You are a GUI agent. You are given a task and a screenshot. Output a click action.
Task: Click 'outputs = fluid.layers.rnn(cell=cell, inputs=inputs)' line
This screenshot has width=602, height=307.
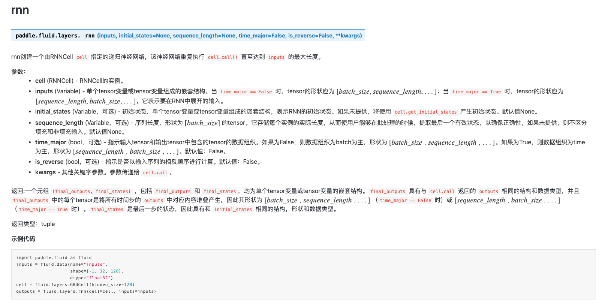pyautogui.click(x=86, y=291)
